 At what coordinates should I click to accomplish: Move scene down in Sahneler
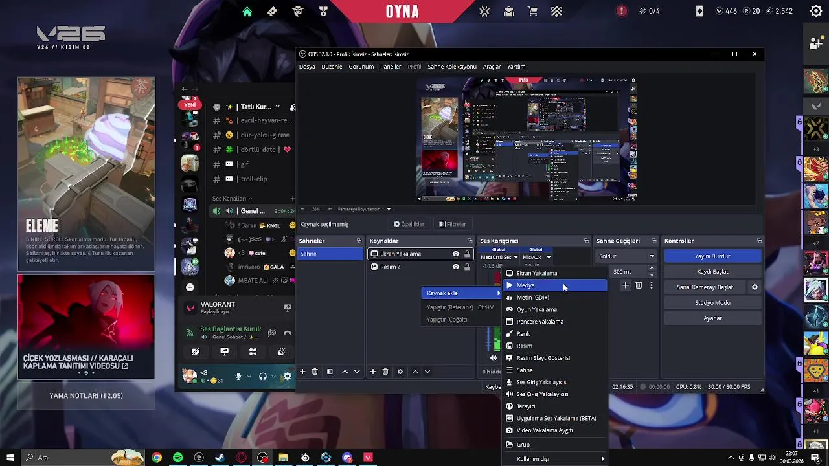pos(357,372)
